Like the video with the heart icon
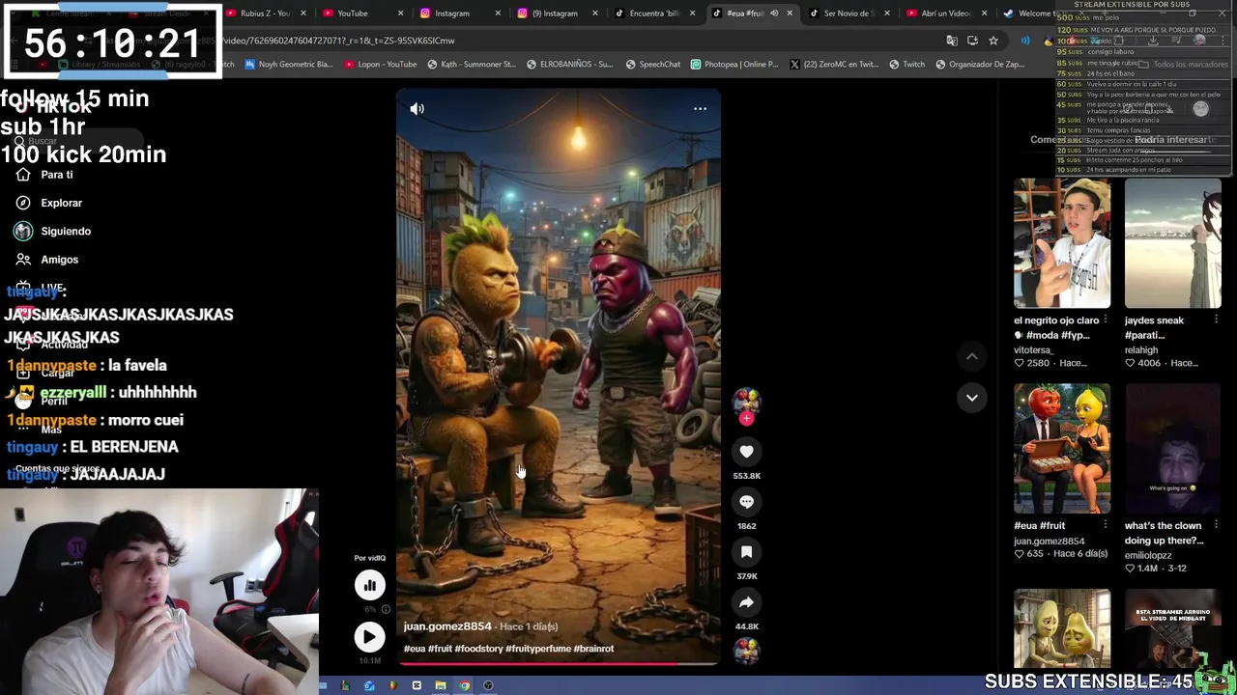Viewport: 1237px width, 695px height. tap(746, 452)
